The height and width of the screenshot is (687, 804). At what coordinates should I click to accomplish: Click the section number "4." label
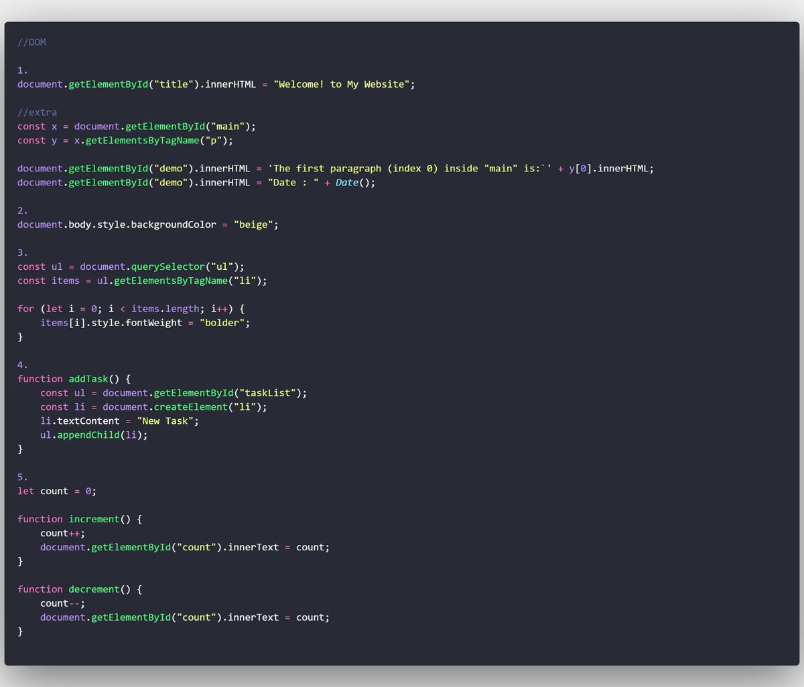click(23, 365)
